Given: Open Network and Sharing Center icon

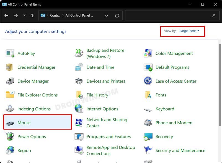Looking at the screenshot, I should [79, 123].
